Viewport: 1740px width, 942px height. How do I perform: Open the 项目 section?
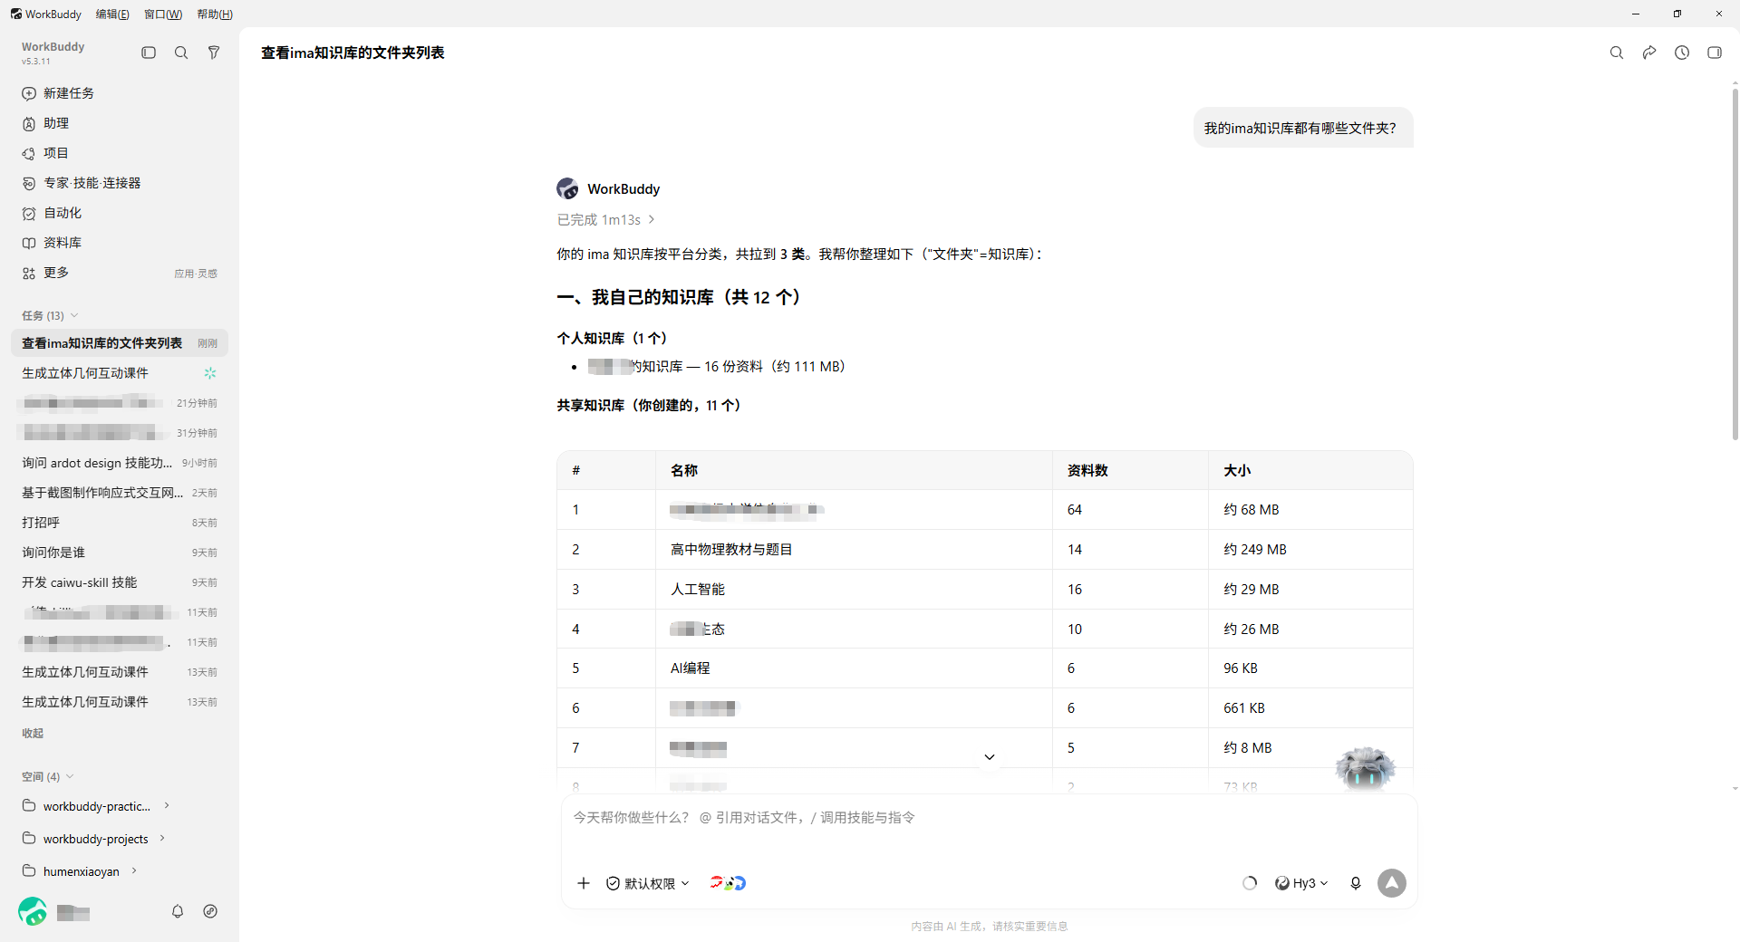coord(120,153)
